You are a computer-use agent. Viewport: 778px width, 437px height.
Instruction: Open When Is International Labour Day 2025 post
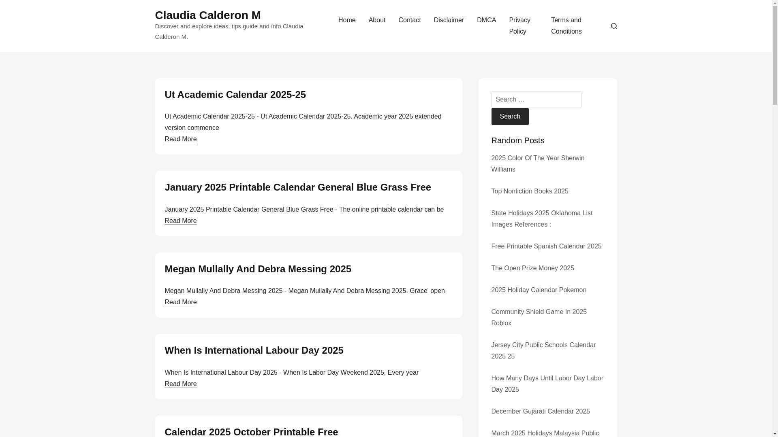(254, 350)
